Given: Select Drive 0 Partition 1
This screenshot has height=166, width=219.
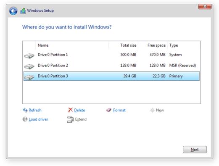Looking at the screenshot, I should (111, 55).
